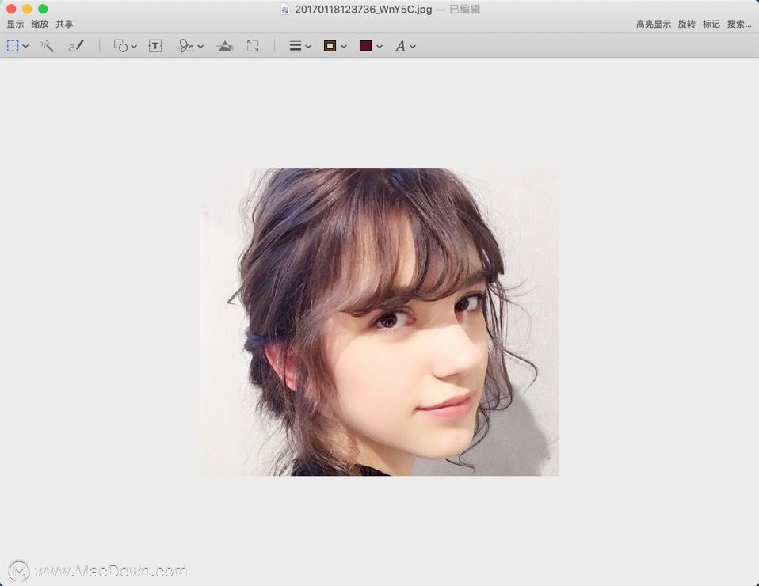Insert a Text box
Screen dimensions: 759x586
pos(155,46)
